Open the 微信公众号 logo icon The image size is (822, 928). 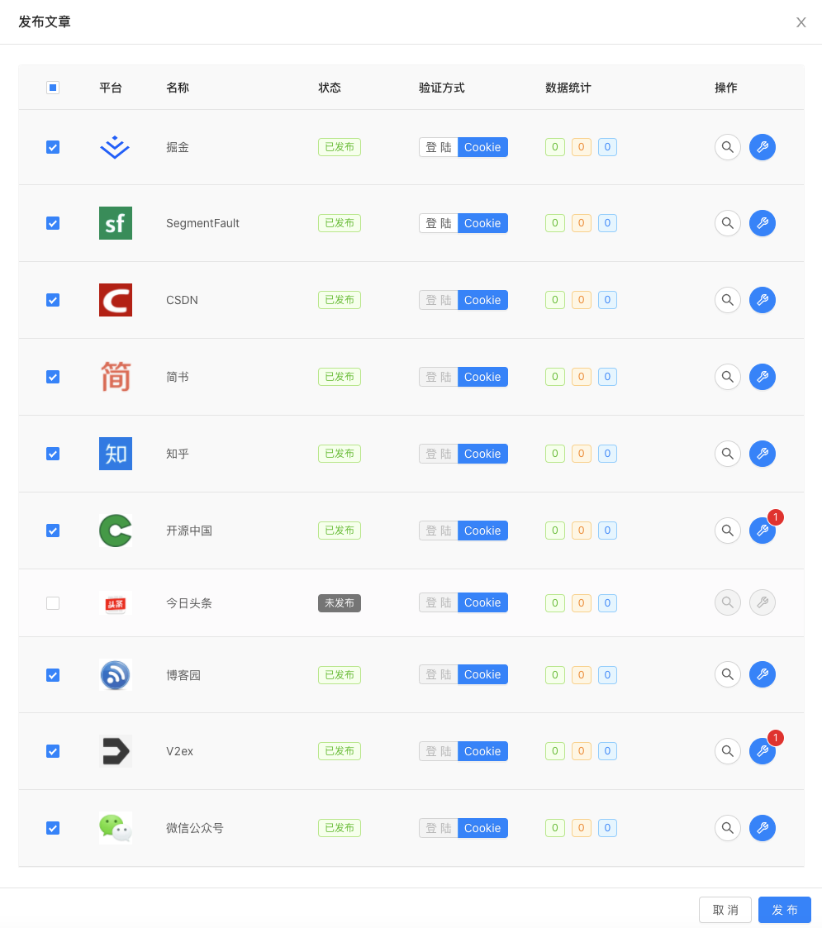tap(115, 827)
